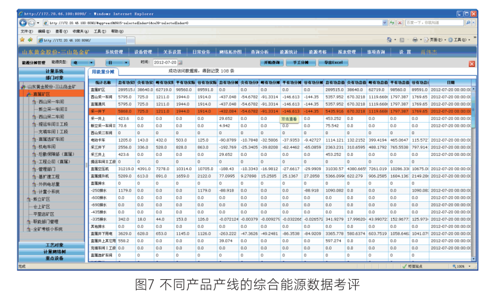Click the add to favorites icon
This screenshot has width=495, height=297.
30,40
